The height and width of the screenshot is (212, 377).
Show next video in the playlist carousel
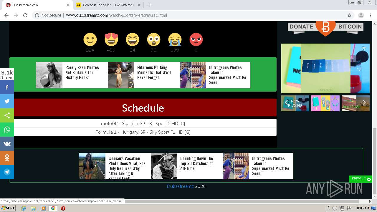tap(364, 102)
